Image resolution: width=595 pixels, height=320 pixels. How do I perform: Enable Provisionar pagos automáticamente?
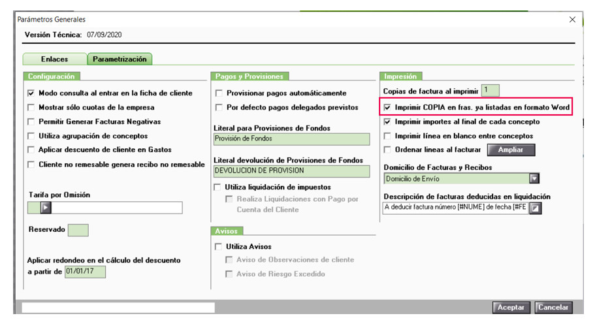[x=219, y=93]
